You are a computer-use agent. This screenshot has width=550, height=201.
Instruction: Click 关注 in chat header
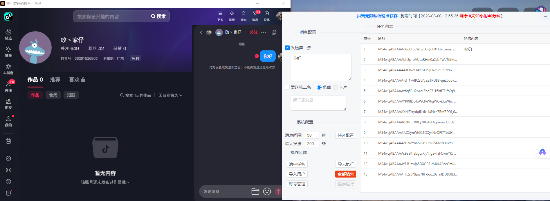tap(254, 32)
